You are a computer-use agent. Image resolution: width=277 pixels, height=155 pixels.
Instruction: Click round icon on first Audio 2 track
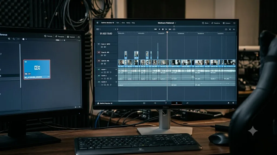(111, 79)
